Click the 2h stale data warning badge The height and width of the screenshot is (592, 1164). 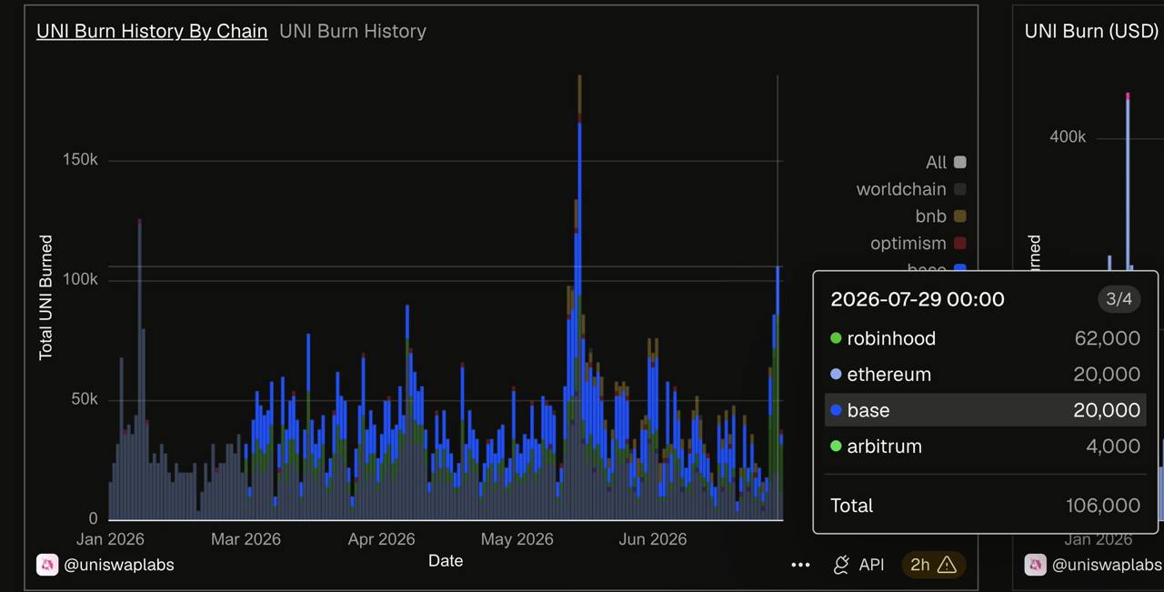coord(934,565)
